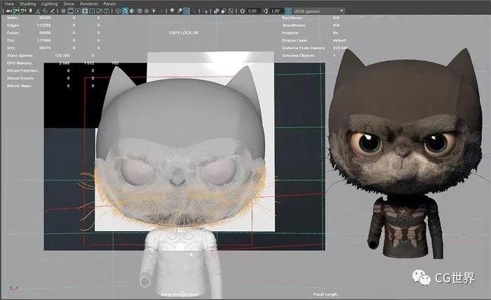This screenshot has height=300, width=491.
Task: Click the Select Camera icon
Action: click(x=8, y=11)
